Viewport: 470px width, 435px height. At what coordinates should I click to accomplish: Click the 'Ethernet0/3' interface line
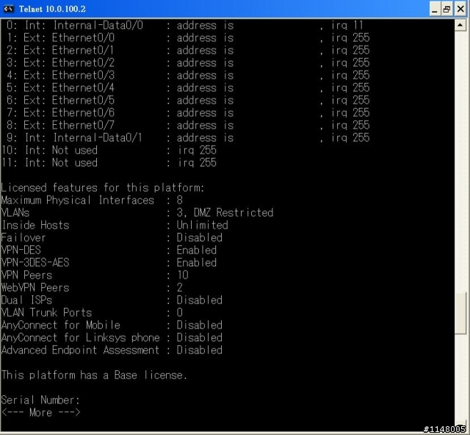188,75
